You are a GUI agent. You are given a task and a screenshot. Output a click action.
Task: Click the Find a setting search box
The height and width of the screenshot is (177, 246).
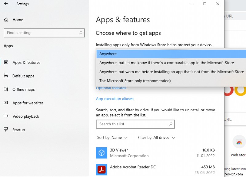(44, 33)
